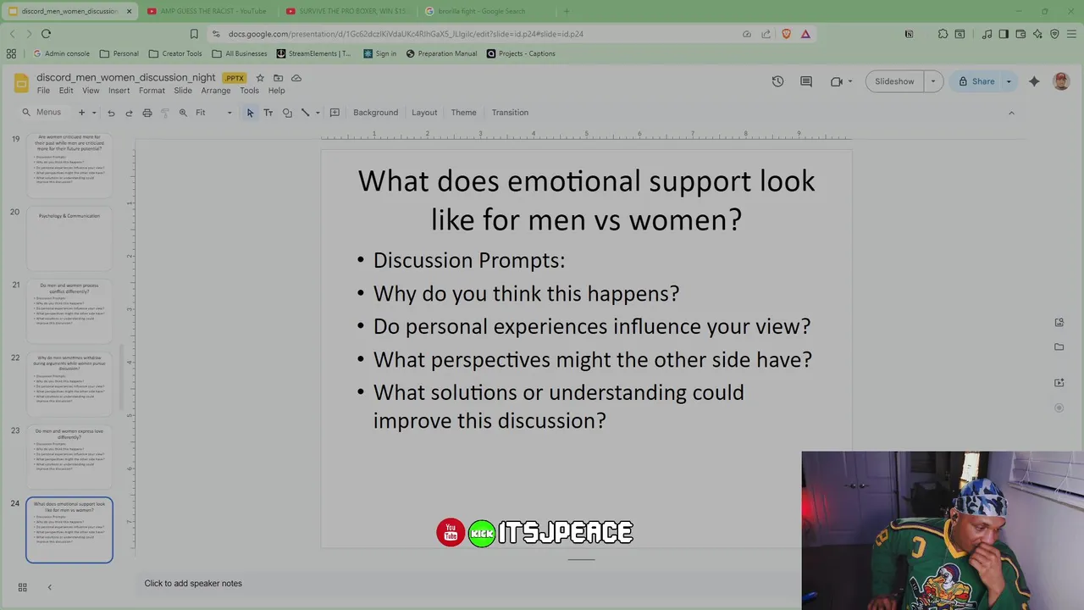Show grid view of slides
The height and width of the screenshot is (610, 1084).
pos(23,587)
